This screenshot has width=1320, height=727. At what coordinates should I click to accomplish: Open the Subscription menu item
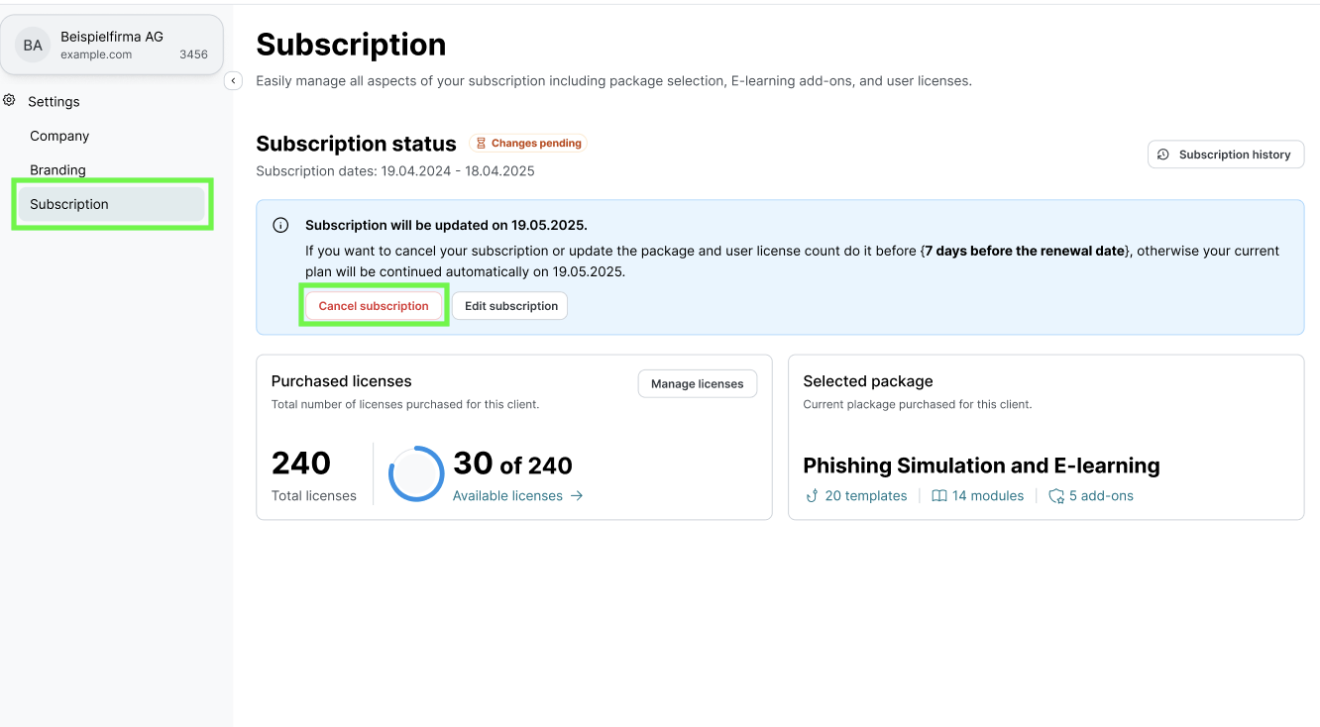click(x=68, y=204)
